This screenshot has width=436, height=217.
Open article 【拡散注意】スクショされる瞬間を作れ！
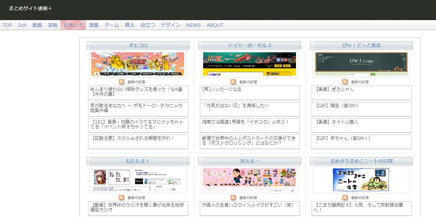(x=138, y=142)
